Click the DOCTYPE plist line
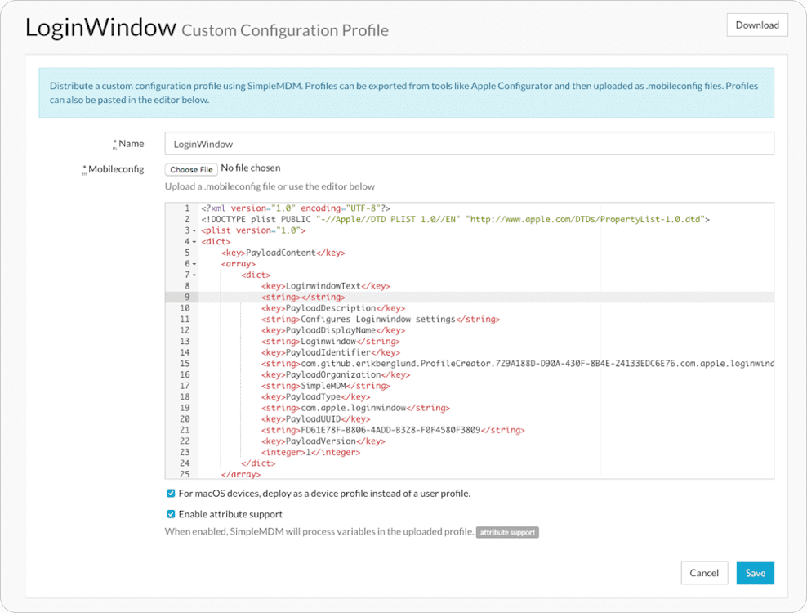Image resolution: width=807 pixels, height=613 pixels. tap(455, 219)
